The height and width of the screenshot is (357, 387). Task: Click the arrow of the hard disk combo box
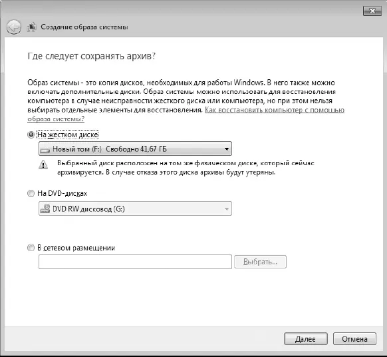pyautogui.click(x=227, y=149)
